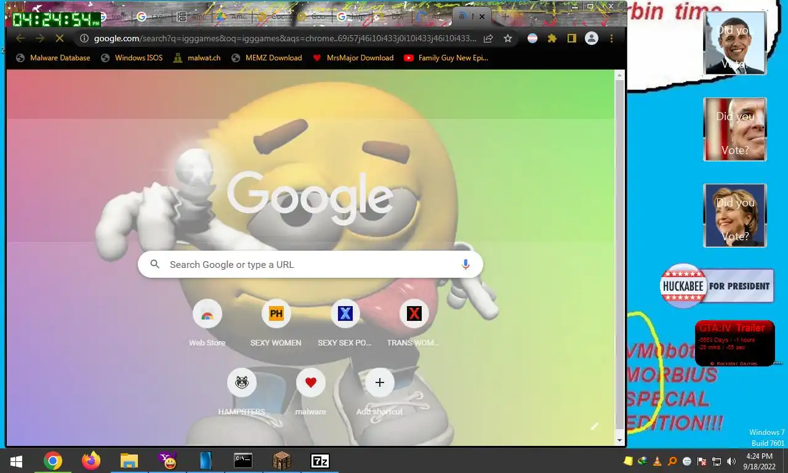Open 7-Zip from taskbar
This screenshot has width=788, height=473.
coord(320,461)
